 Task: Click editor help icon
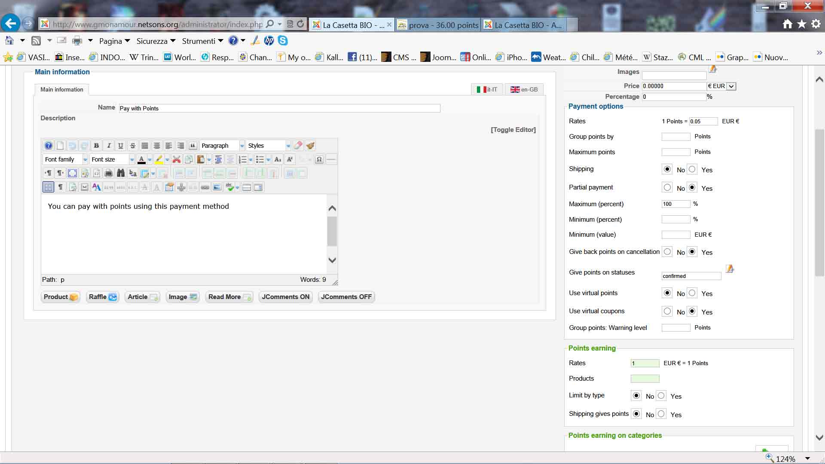pyautogui.click(x=49, y=146)
